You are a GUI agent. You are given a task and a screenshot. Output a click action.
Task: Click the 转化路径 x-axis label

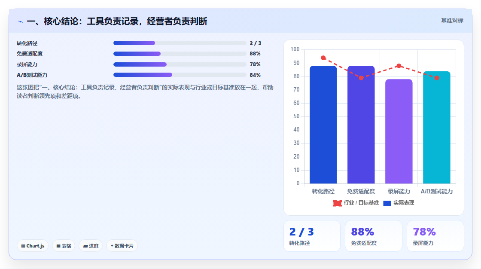coord(323,191)
